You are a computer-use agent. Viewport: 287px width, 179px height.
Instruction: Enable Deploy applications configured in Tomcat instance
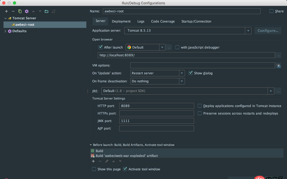[x=199, y=106]
